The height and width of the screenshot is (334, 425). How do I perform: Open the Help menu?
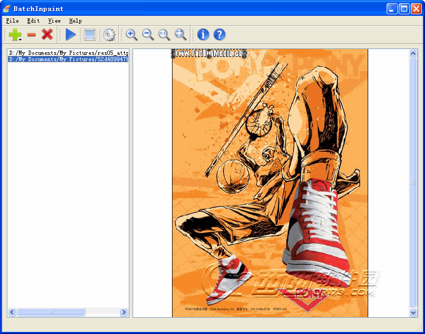[75, 21]
